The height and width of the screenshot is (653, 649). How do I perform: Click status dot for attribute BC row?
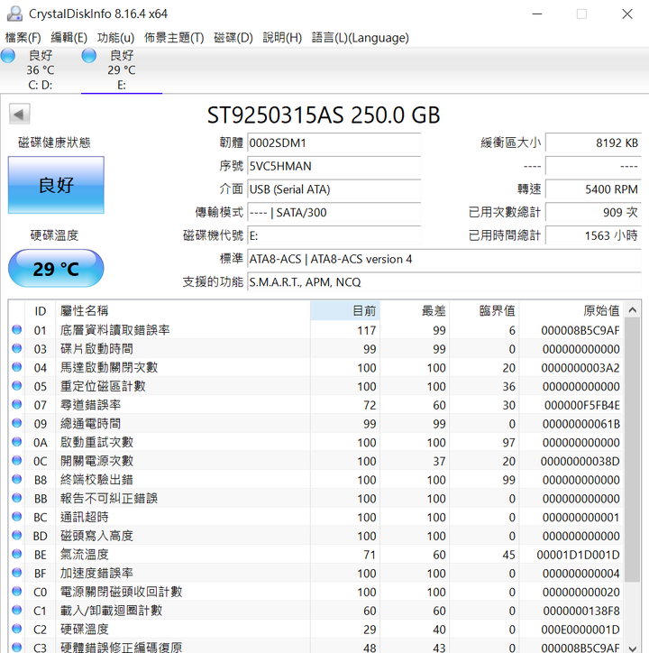[16, 517]
